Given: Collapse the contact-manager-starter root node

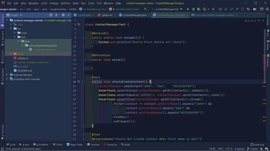Looking at the screenshot, I should click(7, 20).
